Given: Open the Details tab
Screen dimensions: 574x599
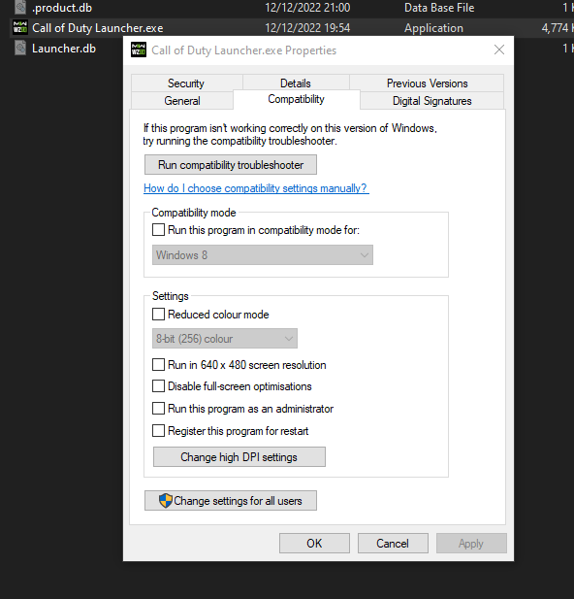Looking at the screenshot, I should [x=296, y=83].
